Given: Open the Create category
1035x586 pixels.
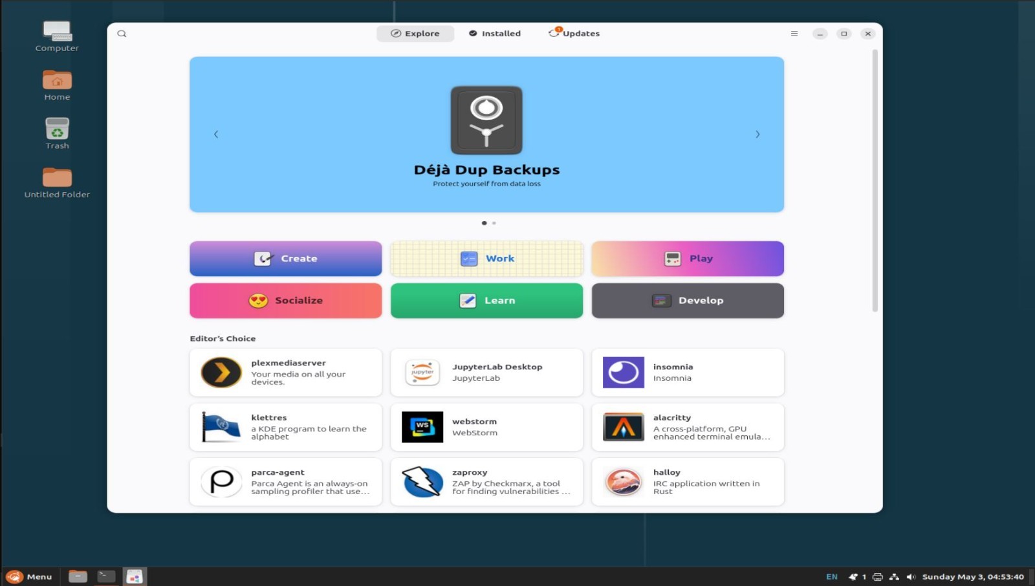Looking at the screenshot, I should click(x=286, y=259).
